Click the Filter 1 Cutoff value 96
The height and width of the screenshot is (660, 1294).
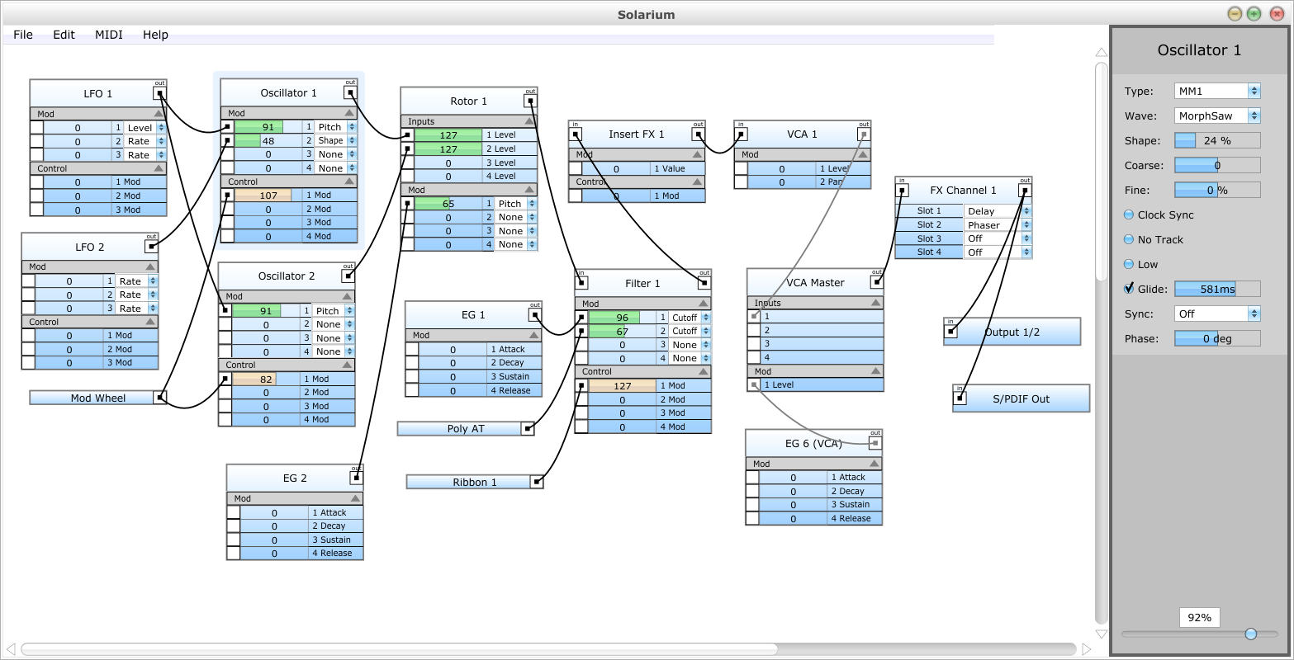pyautogui.click(x=622, y=318)
